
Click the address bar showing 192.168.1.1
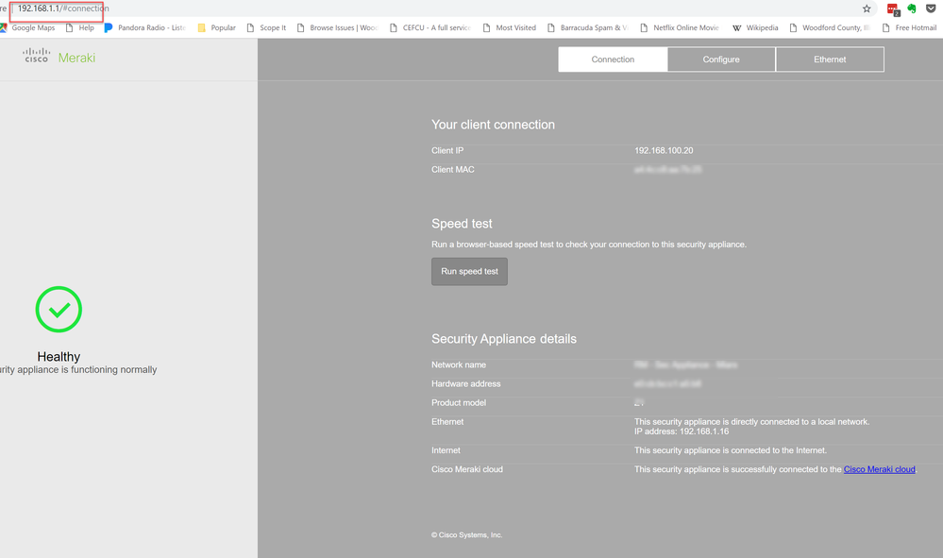62,8
